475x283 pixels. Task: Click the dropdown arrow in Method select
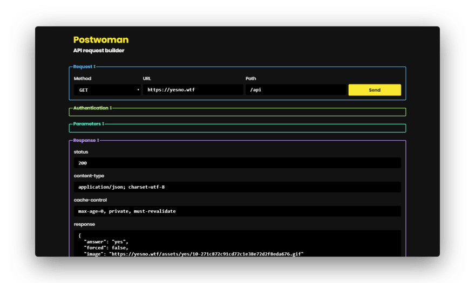coord(138,90)
